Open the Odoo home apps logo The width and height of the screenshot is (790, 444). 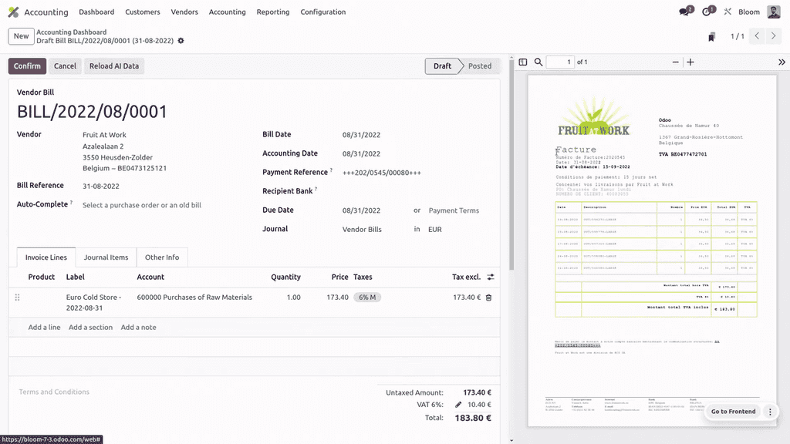point(13,12)
